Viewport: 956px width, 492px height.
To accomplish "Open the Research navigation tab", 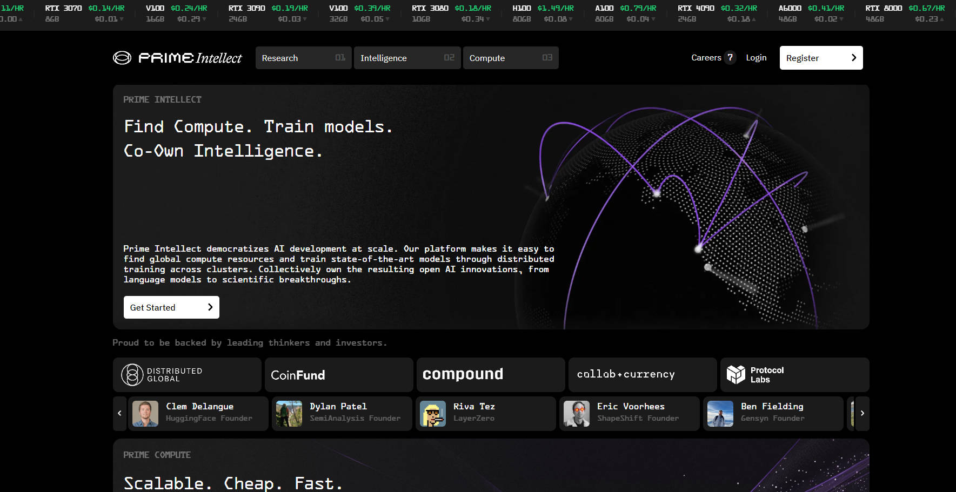I will tap(303, 58).
